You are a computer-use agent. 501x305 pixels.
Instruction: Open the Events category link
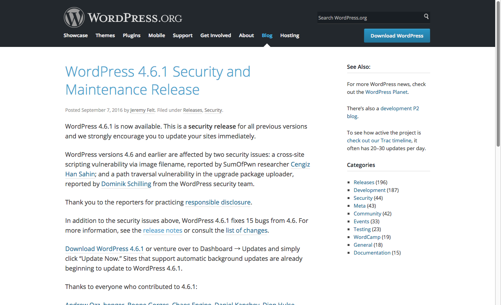pyautogui.click(x=361, y=221)
